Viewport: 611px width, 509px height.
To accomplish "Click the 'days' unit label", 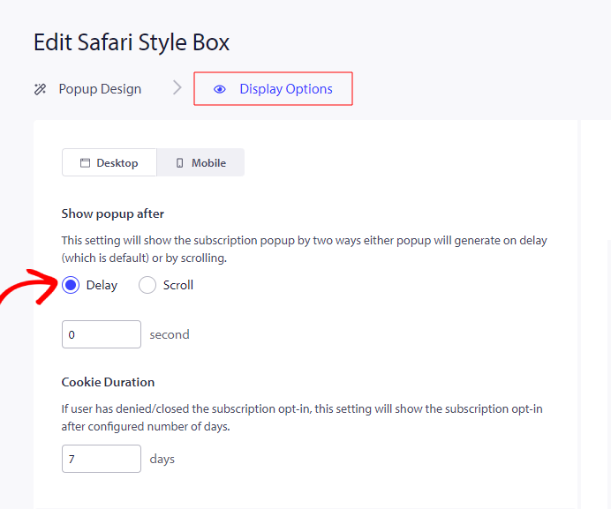I will coord(162,459).
